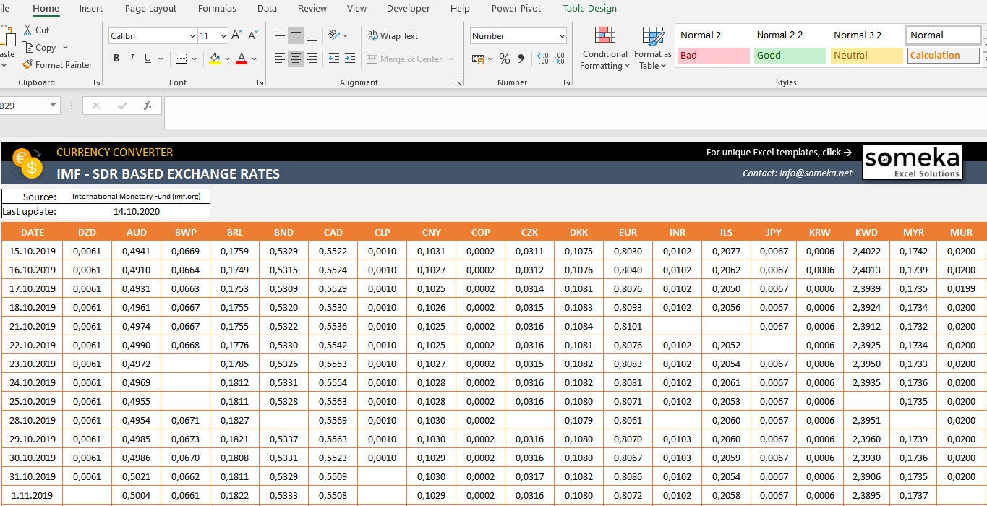Toggle bold formatting
The height and width of the screenshot is (506, 987).
click(x=116, y=58)
